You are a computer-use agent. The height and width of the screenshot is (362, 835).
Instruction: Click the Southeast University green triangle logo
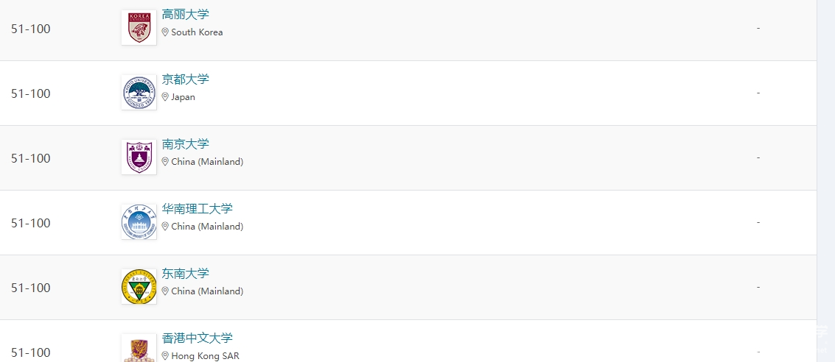139,287
